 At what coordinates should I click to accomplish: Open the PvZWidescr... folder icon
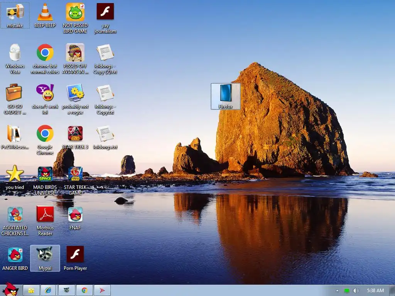15,137
